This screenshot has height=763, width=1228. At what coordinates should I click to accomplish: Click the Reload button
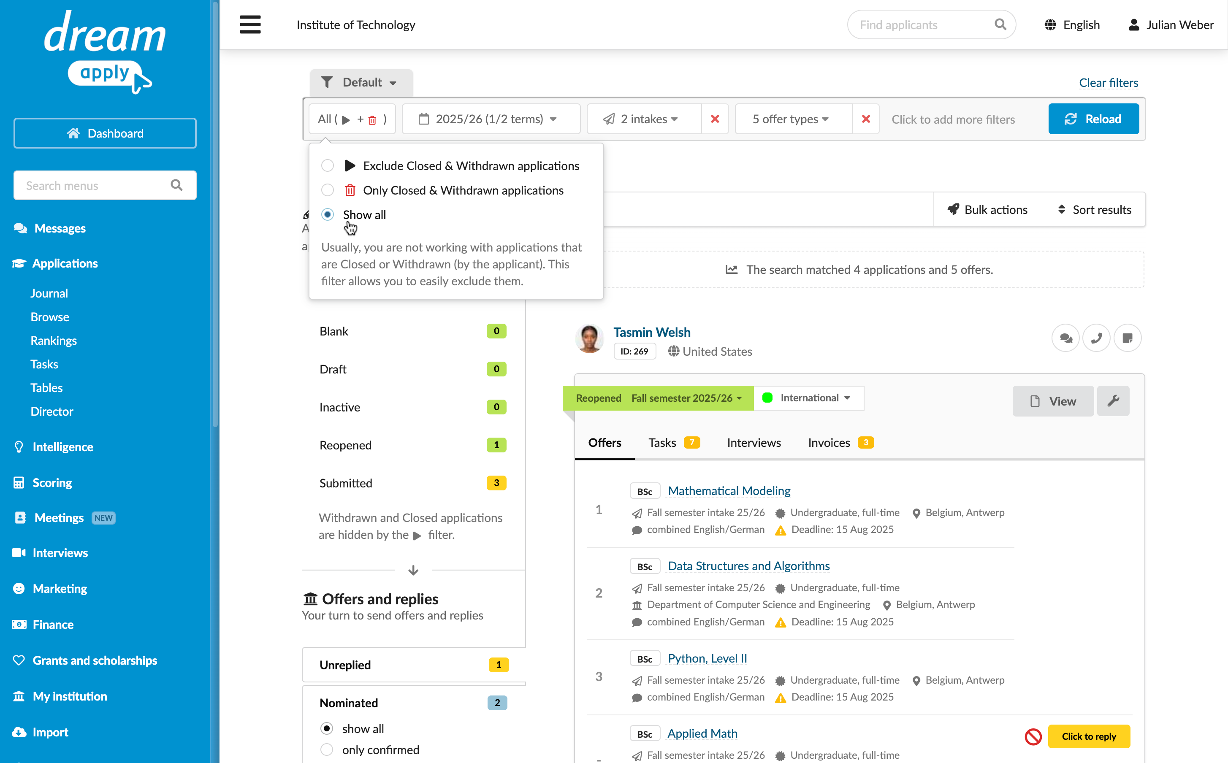pos(1093,119)
